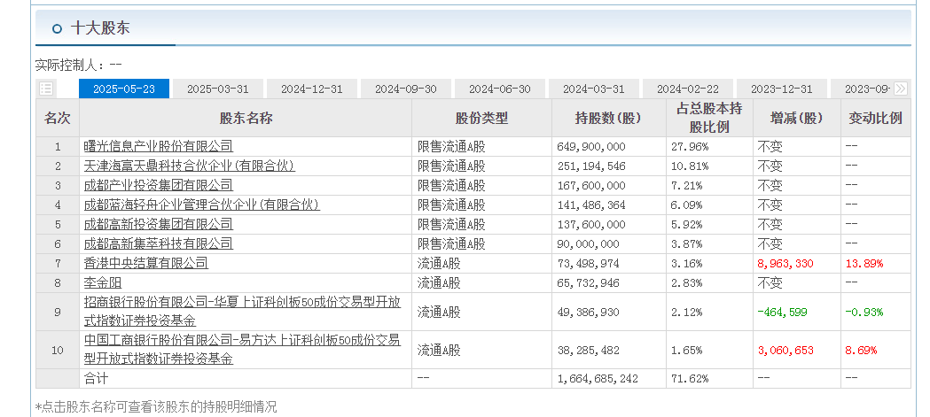Open the date list icon left of tabs
The width and height of the screenshot is (930, 417).
(x=46, y=89)
